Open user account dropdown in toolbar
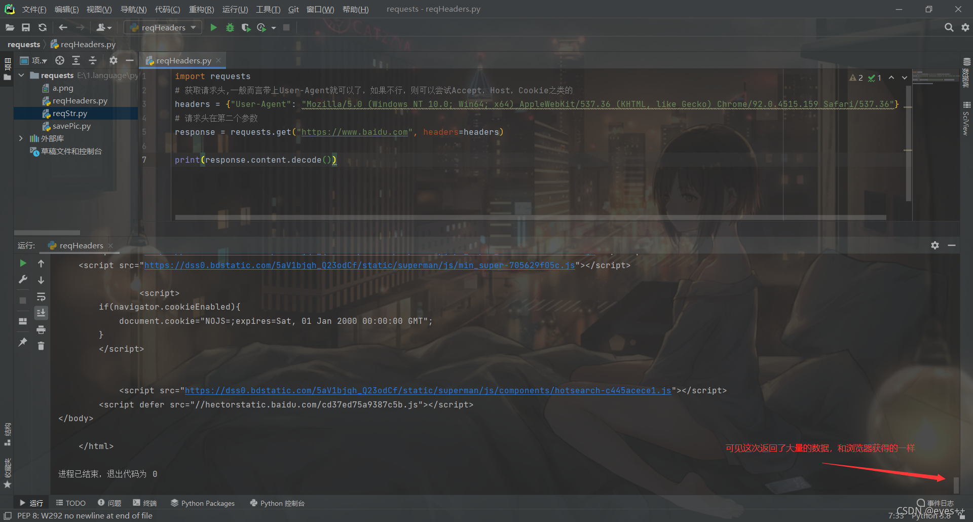 tap(104, 27)
